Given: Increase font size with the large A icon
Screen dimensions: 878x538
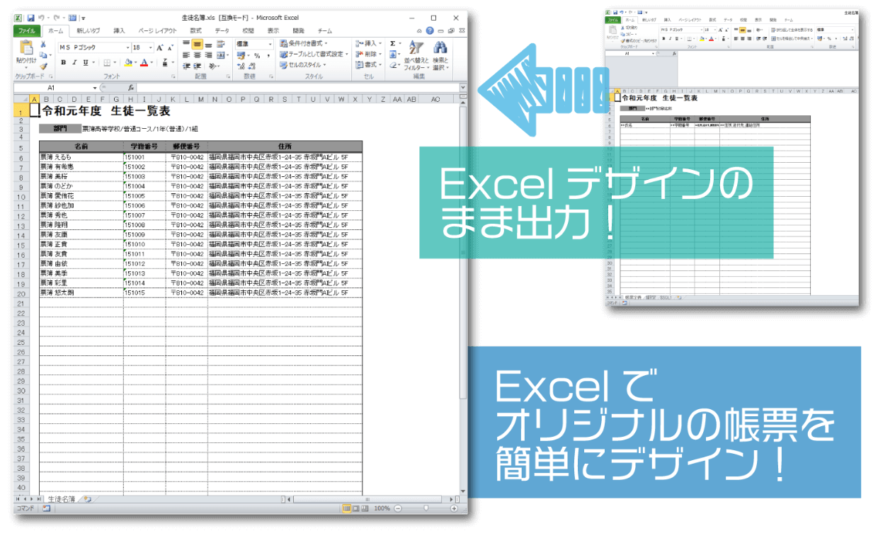Looking at the screenshot, I should coord(161,47).
